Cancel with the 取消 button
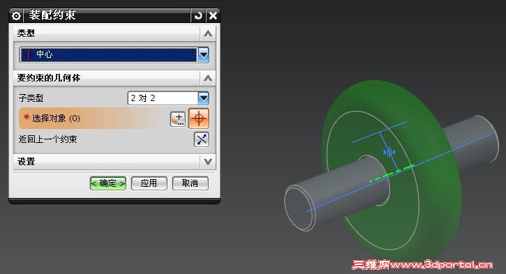 (190, 183)
